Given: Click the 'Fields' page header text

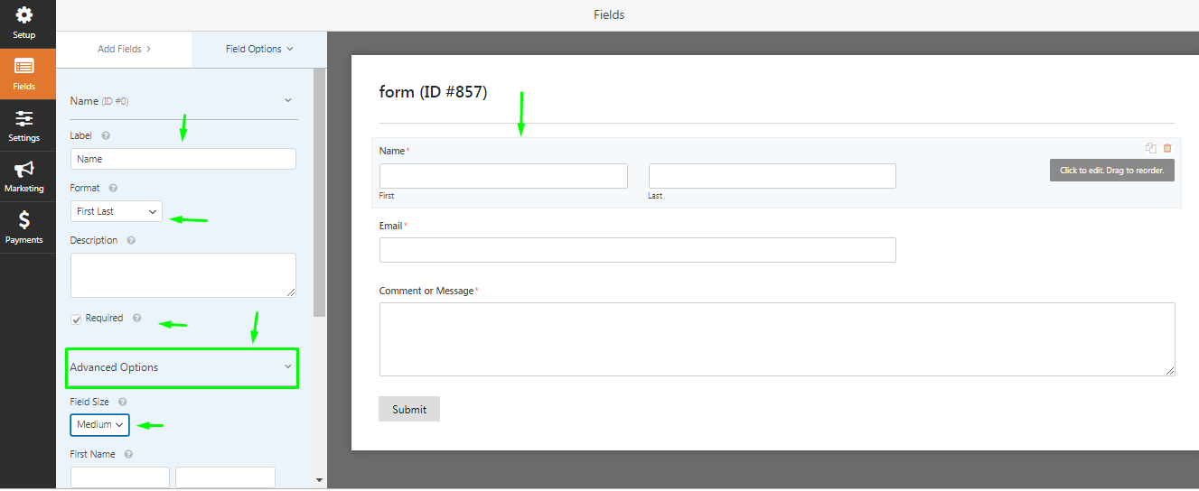Looking at the screenshot, I should (609, 14).
